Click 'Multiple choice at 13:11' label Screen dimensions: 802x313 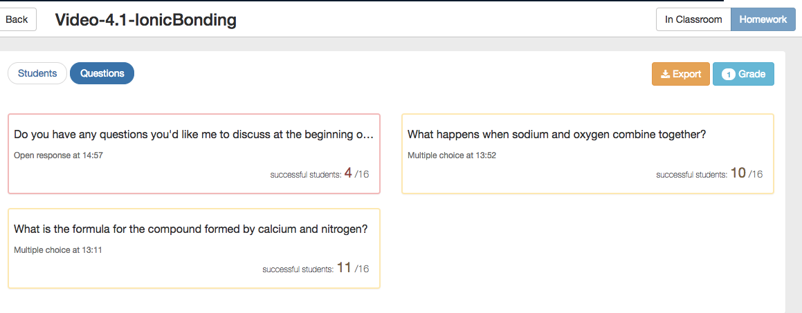point(58,250)
